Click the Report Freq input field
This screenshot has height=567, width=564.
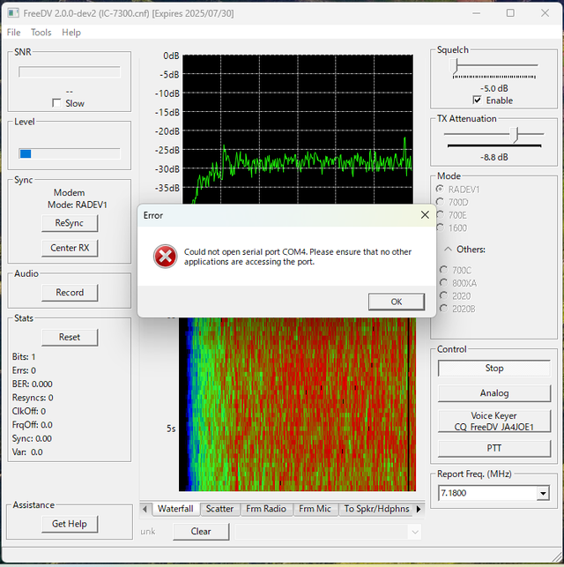(x=487, y=493)
